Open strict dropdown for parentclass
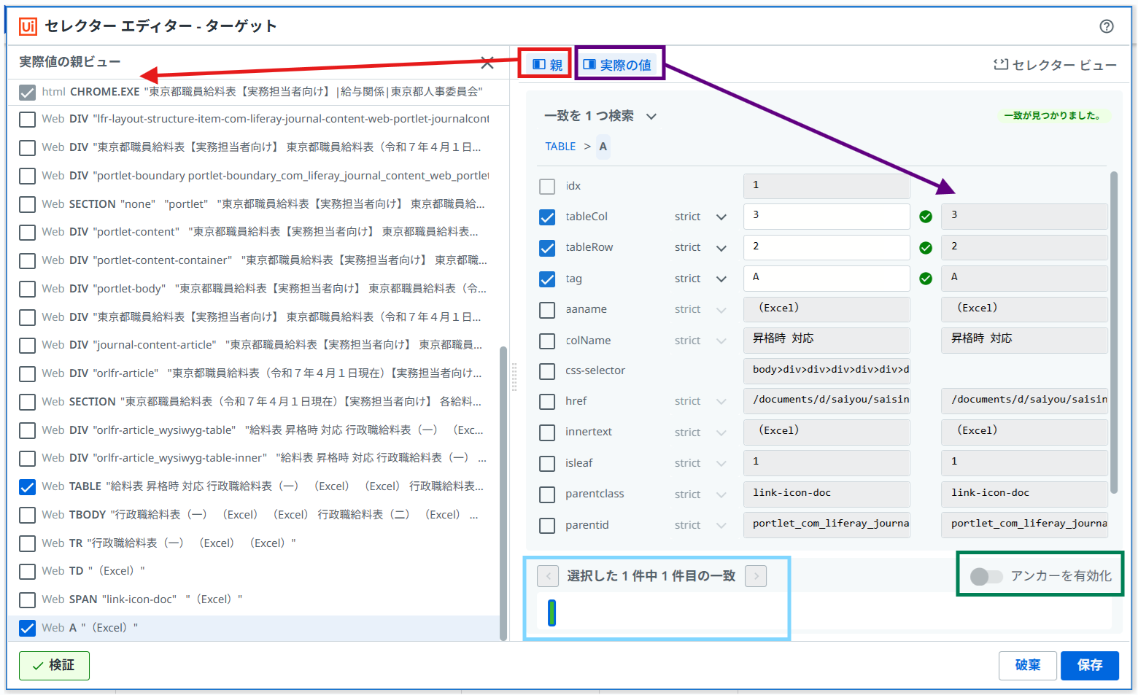Viewport: 1138px width, 695px height. click(x=721, y=494)
